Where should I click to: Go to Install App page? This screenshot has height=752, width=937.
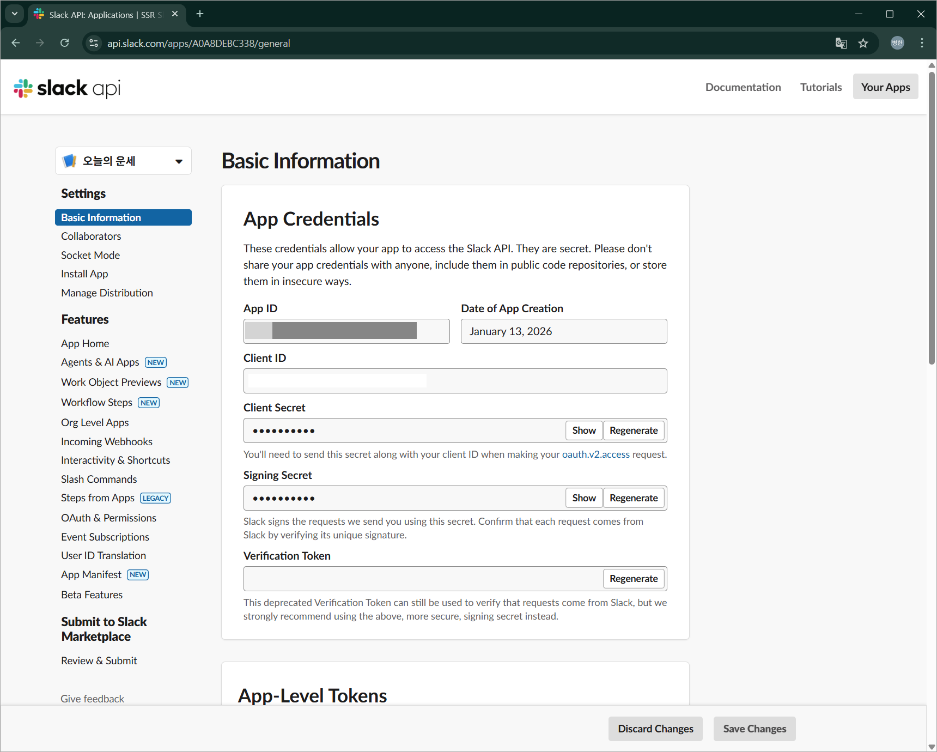tap(84, 274)
